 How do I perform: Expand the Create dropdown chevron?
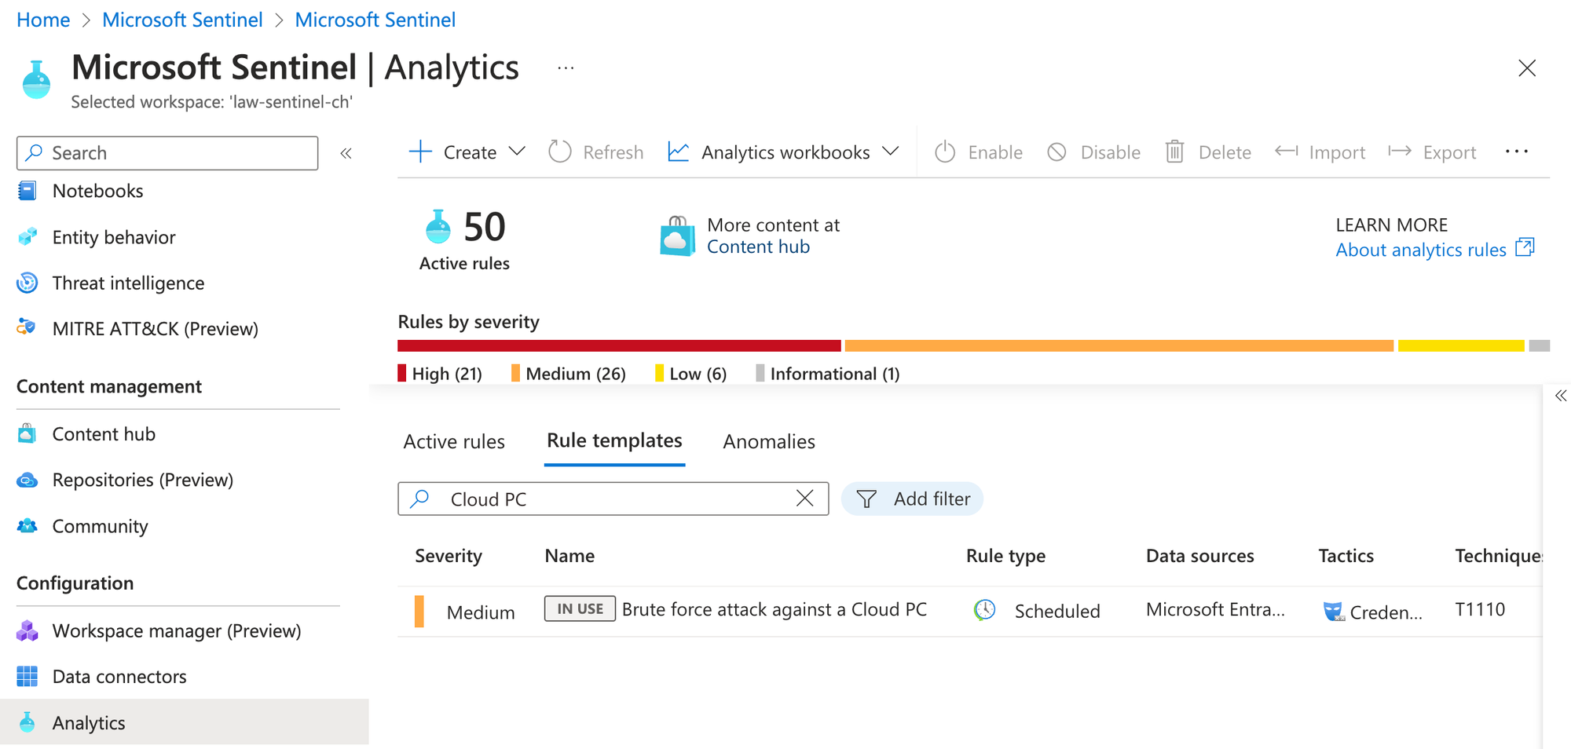517,152
